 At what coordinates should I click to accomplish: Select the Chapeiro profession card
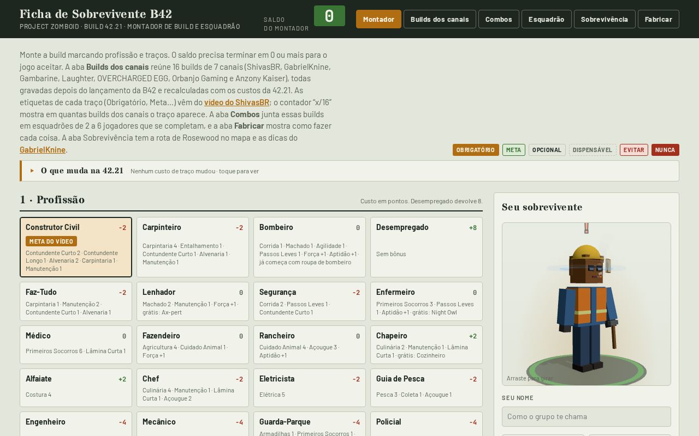pyautogui.click(x=426, y=344)
